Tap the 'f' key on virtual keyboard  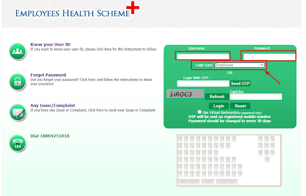(186, 139)
